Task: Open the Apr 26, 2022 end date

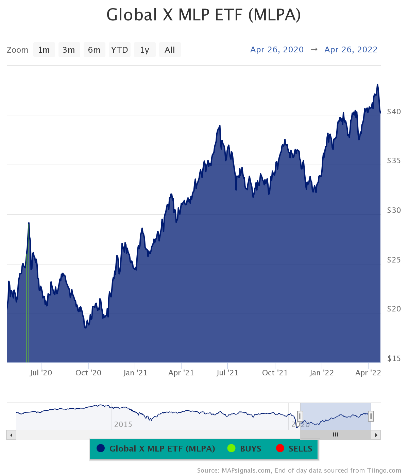Action: tap(351, 50)
